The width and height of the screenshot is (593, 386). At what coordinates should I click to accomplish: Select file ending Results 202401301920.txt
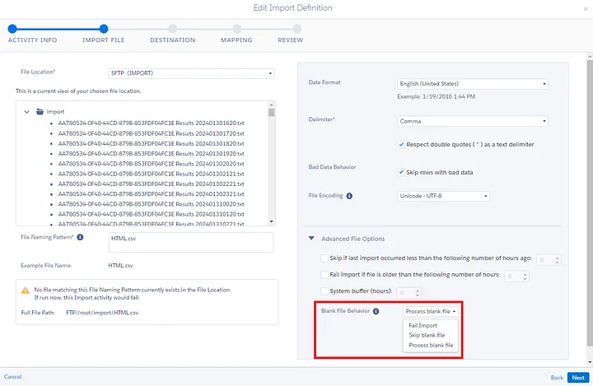coord(151,153)
